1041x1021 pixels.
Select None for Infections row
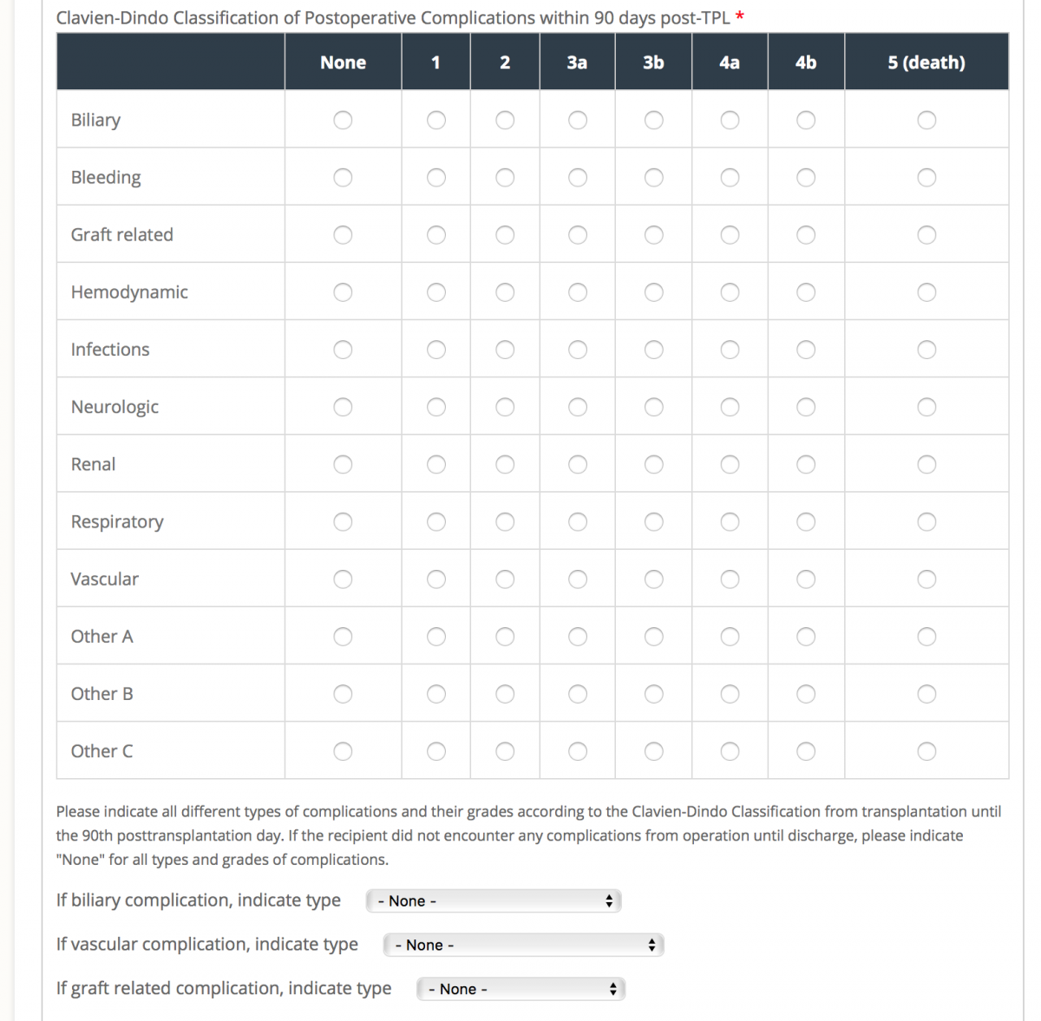343,350
